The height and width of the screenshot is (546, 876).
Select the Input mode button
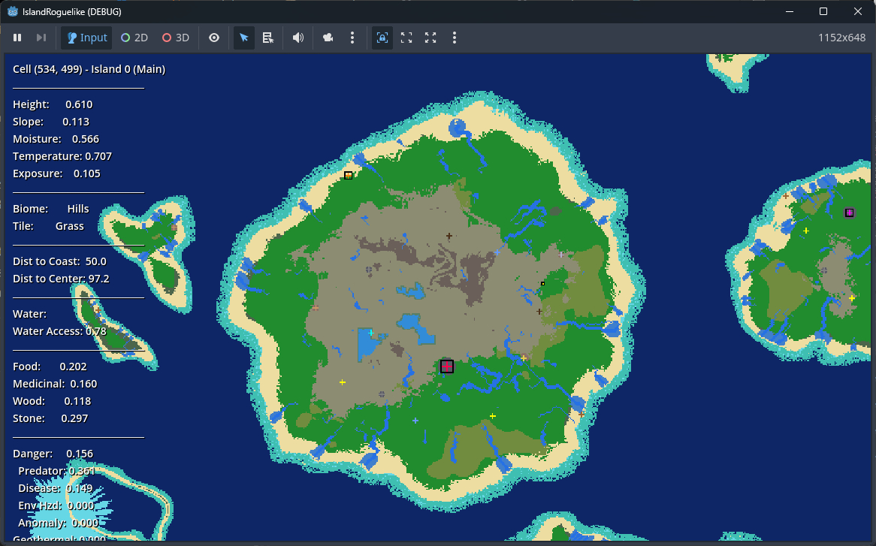coord(86,38)
